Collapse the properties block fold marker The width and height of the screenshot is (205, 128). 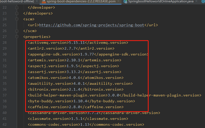(x=17, y=37)
